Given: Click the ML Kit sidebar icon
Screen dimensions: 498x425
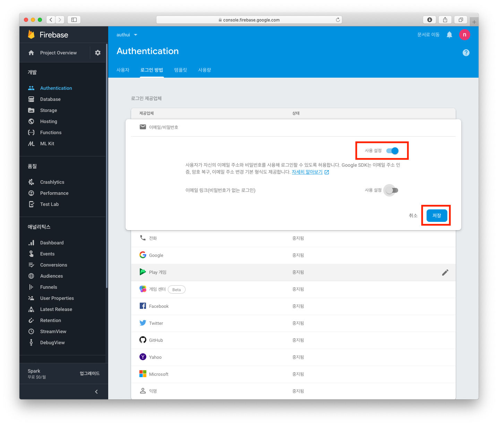Looking at the screenshot, I should tap(31, 144).
